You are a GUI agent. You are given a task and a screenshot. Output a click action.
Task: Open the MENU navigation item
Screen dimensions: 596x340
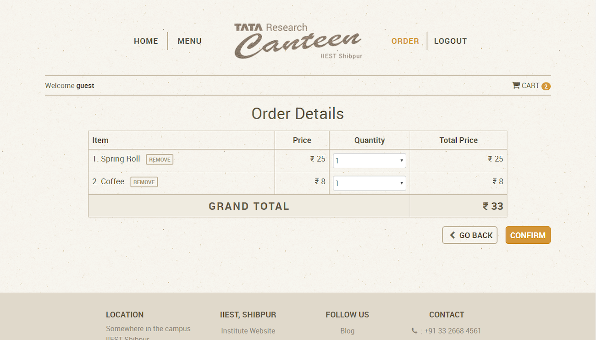[x=189, y=41]
